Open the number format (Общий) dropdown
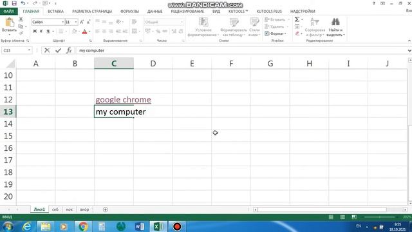 pos(182,22)
